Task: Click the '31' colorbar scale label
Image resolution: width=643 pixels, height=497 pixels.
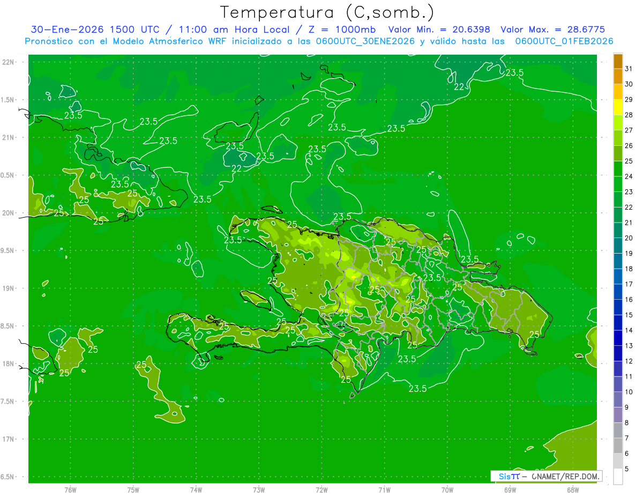Action: [629, 68]
